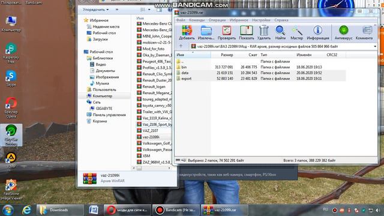Select Renault_logan archive in Explorer list
The height and width of the screenshot is (216, 384).
coord(154,86)
